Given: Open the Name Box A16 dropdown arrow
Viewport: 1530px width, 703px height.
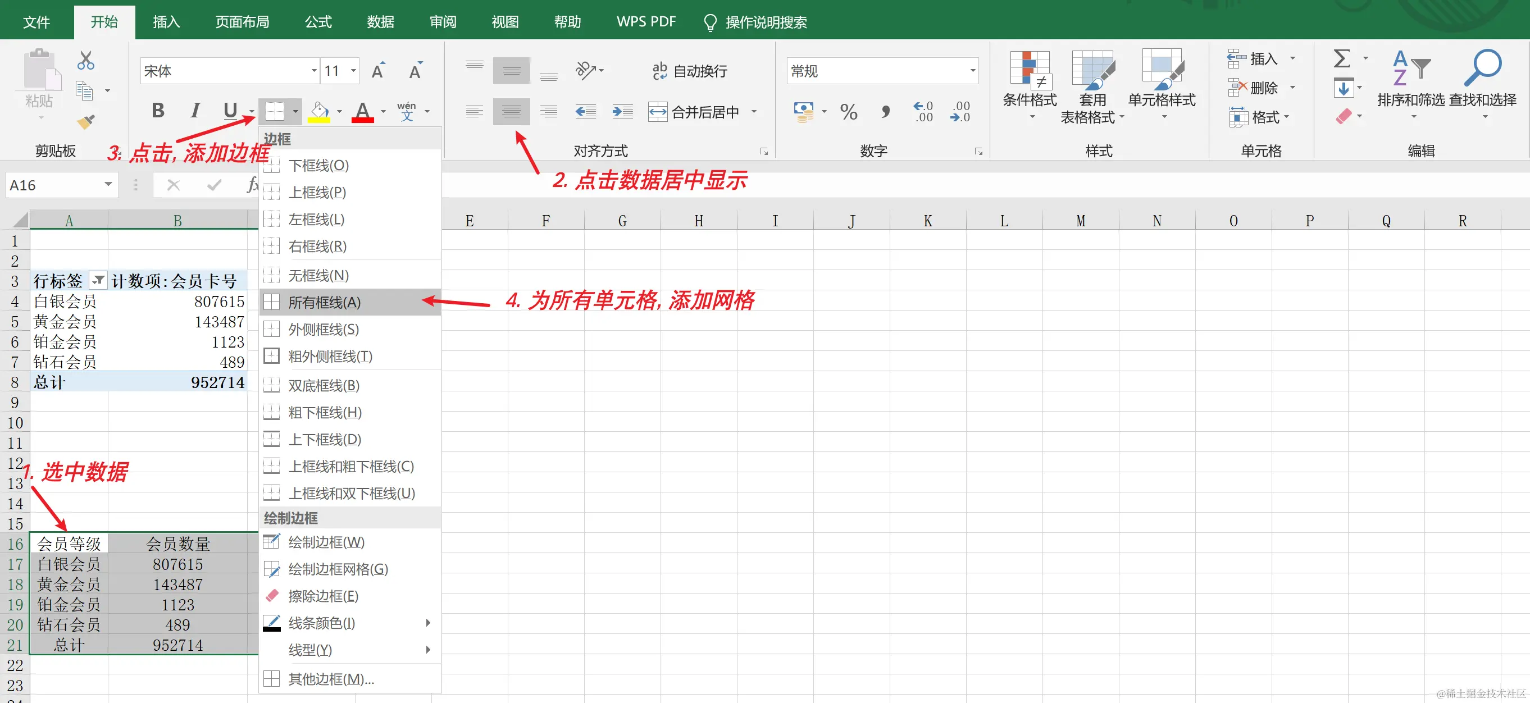Looking at the screenshot, I should pyautogui.click(x=108, y=185).
